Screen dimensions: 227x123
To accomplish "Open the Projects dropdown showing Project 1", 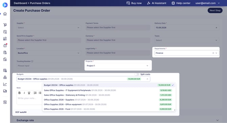I will coord(118,66).
